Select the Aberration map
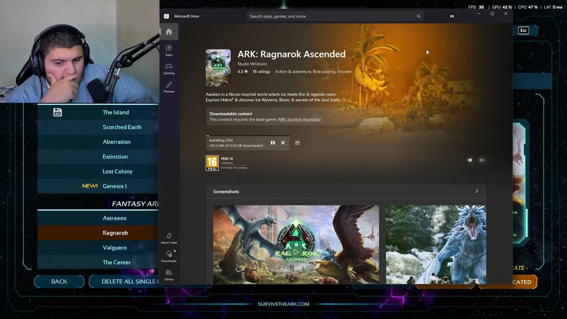Screen dimensions: 567x319 [117, 142]
